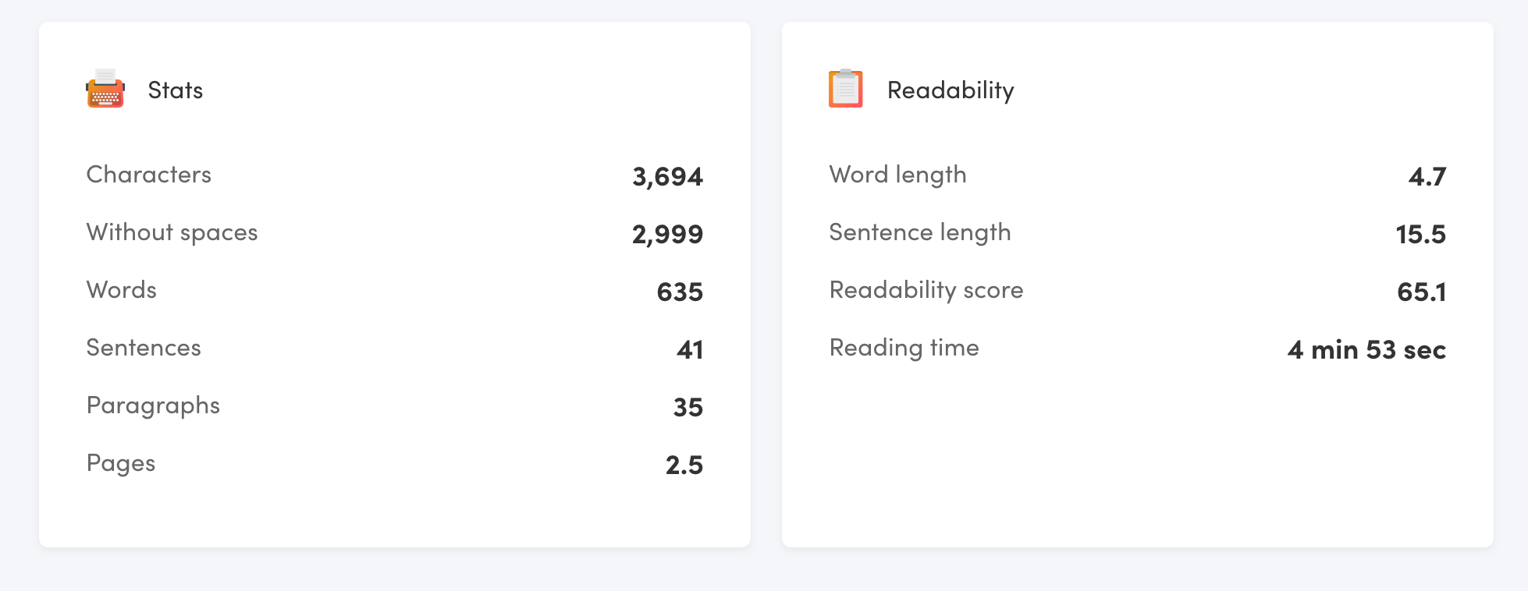Image resolution: width=1528 pixels, height=591 pixels.
Task: Select the 41 sentences value
Action: point(691,350)
